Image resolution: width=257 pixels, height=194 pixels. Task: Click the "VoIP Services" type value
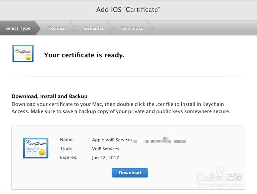[x=105, y=149]
